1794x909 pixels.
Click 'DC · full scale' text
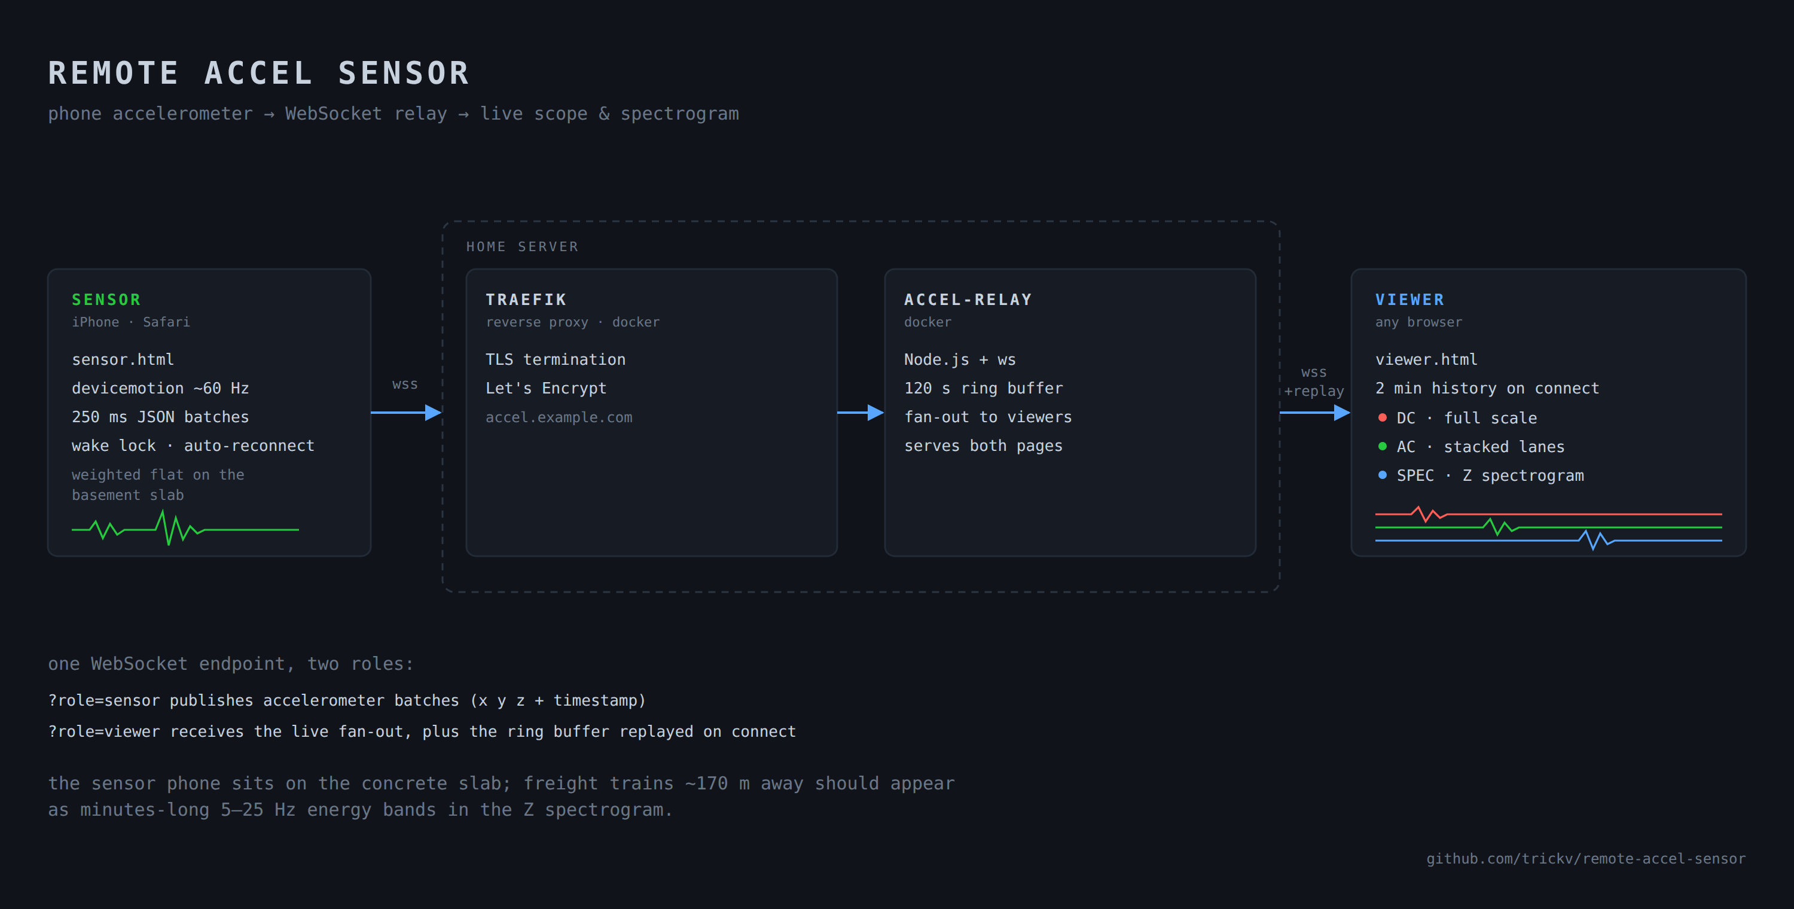pos(1467,418)
